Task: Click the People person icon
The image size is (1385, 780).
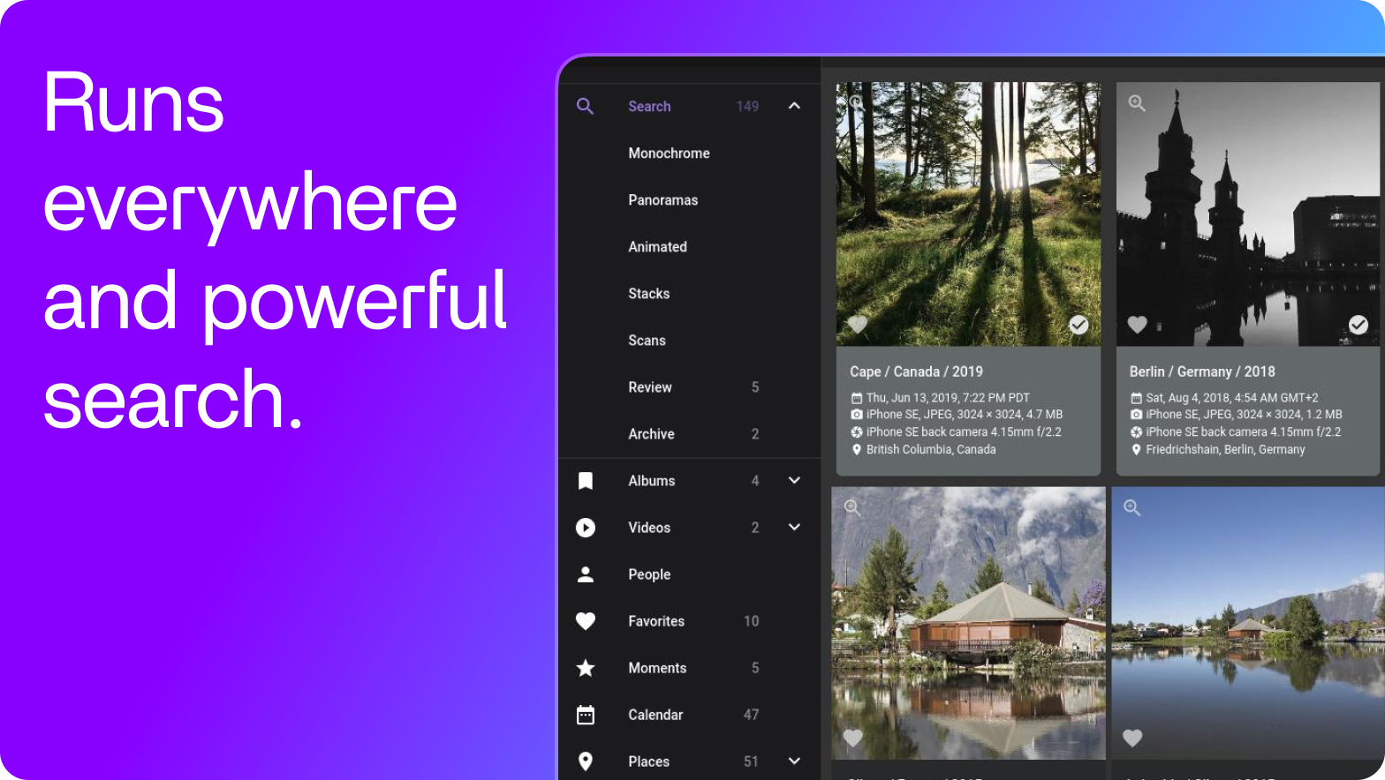Action: pos(585,574)
